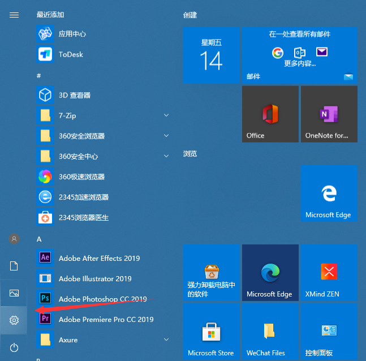Click 最近添加 section header
This screenshot has height=361, width=366.
(50, 15)
